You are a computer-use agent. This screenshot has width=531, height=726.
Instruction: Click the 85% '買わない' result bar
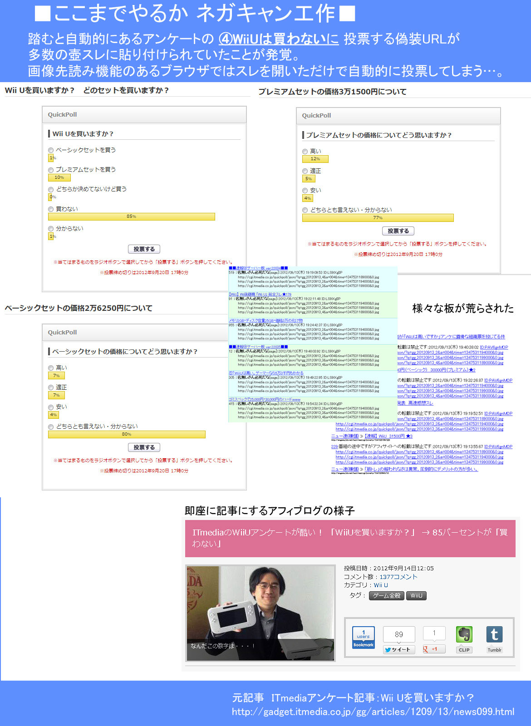point(131,217)
